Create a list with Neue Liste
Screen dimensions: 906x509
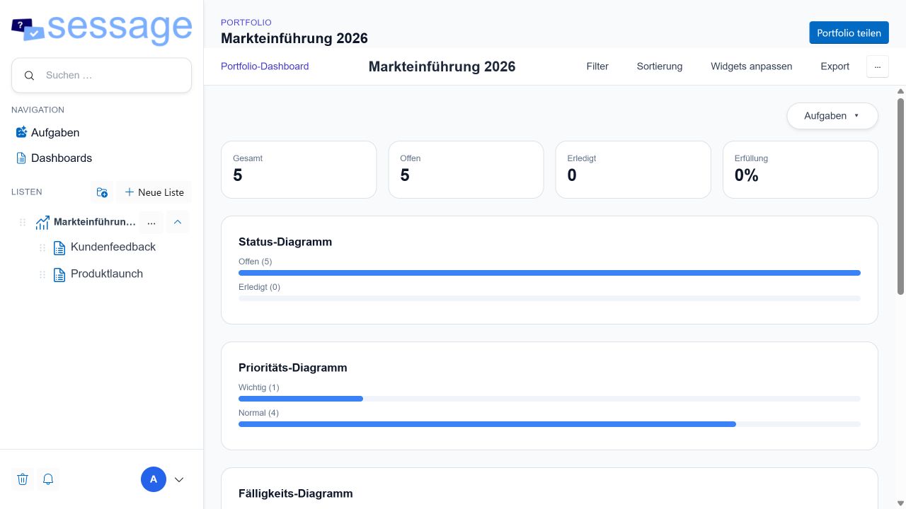point(154,192)
